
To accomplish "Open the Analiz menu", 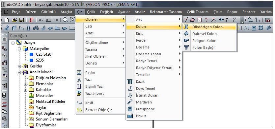I will (140, 12).
